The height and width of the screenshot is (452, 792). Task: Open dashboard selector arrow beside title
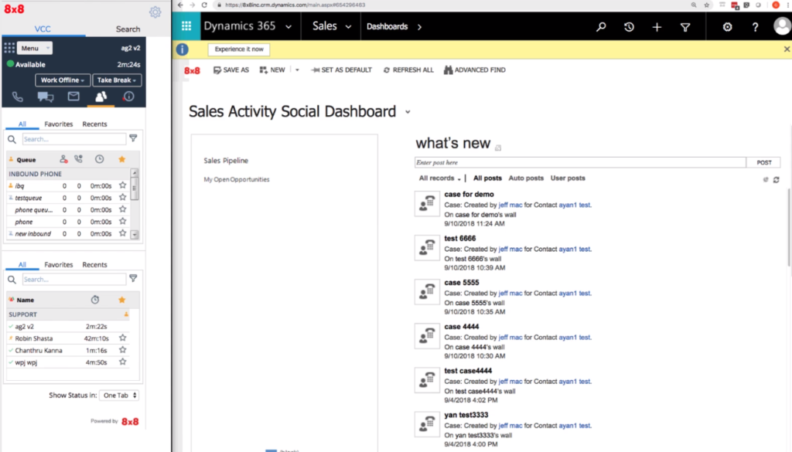pos(408,112)
